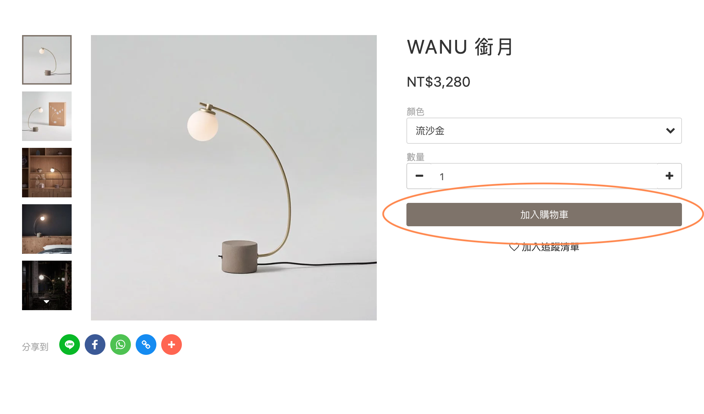Open more share options plus icon
Viewport: 704px width, 414px height.
[172, 345]
